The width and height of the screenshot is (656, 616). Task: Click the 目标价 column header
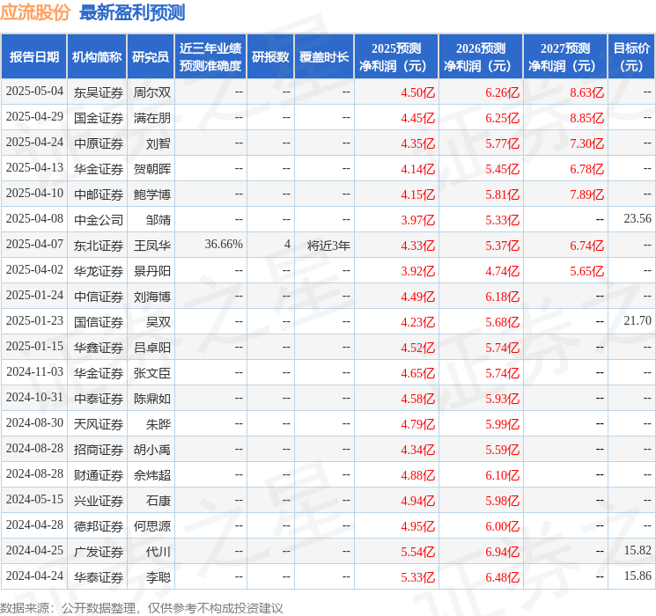pos(631,56)
